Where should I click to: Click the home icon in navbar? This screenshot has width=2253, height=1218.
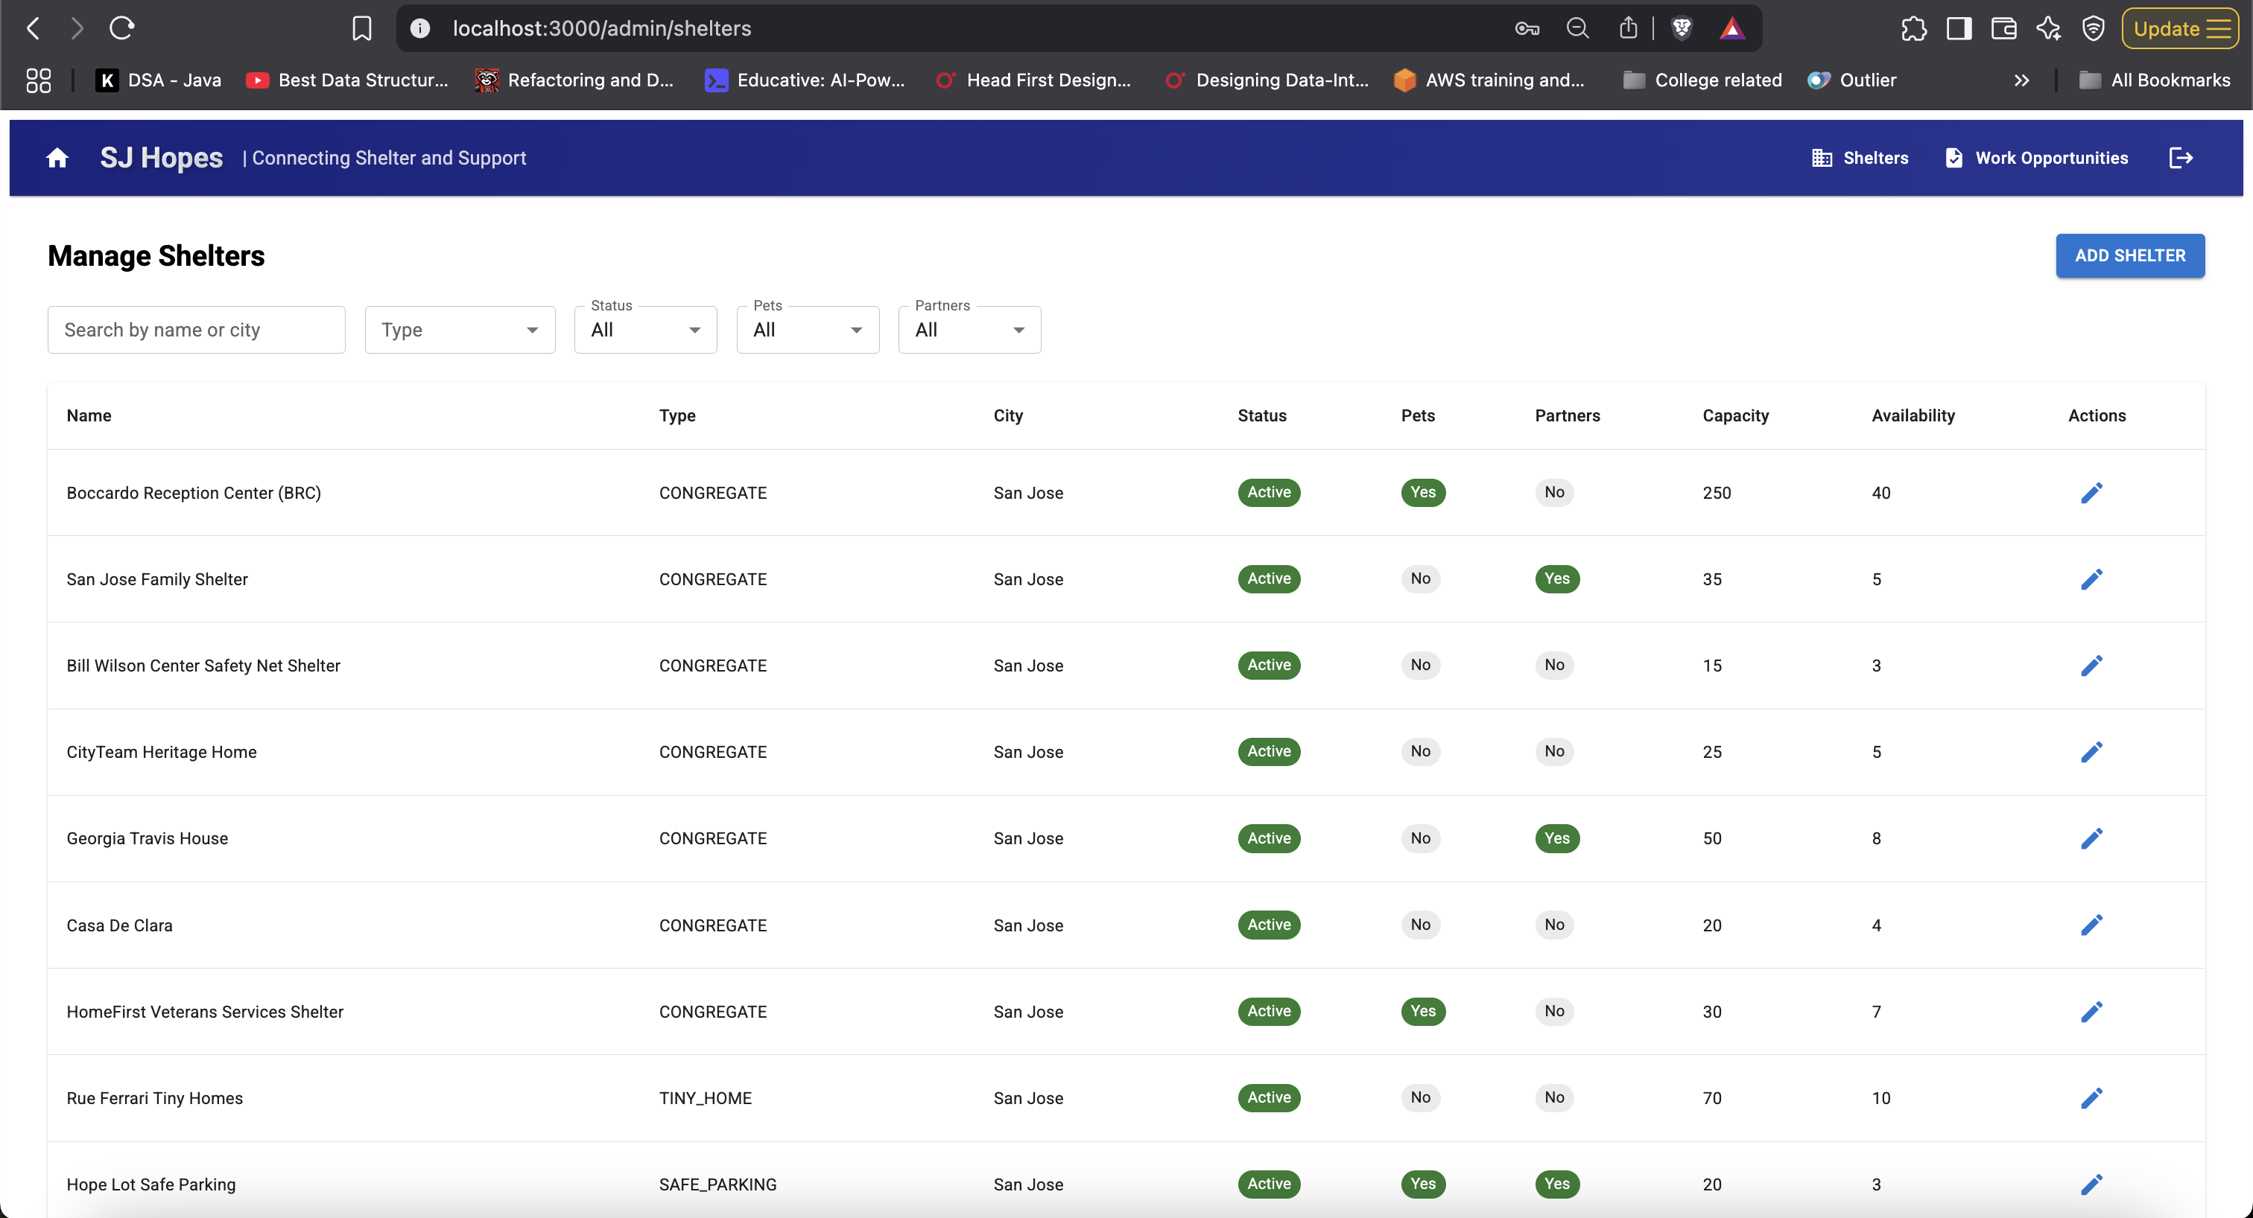tap(57, 158)
